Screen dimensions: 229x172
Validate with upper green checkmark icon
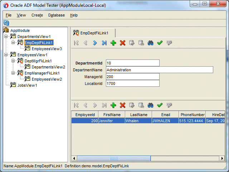point(160,43)
